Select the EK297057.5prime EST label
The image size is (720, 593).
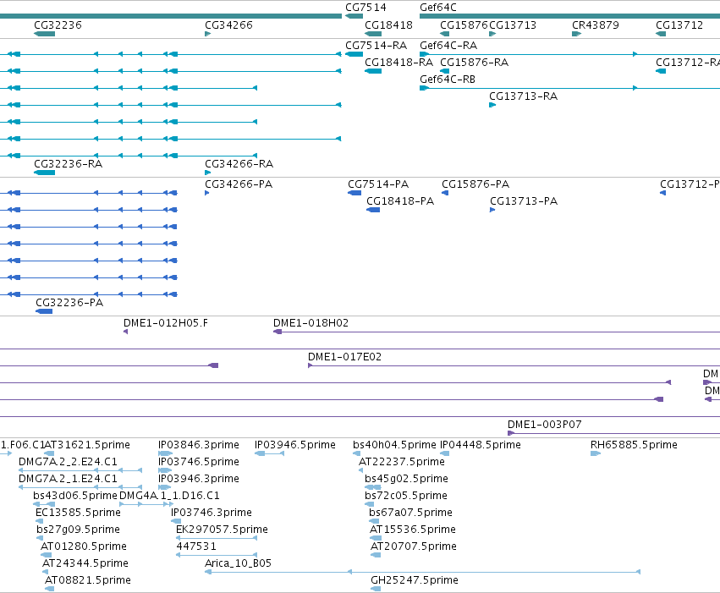(222, 530)
